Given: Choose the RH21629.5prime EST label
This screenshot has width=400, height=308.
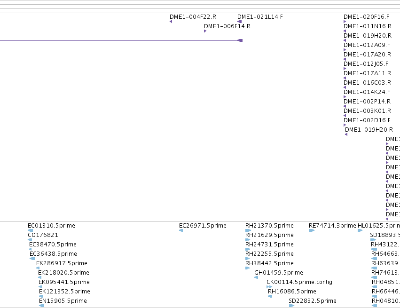Looking at the screenshot, I should (269, 235).
